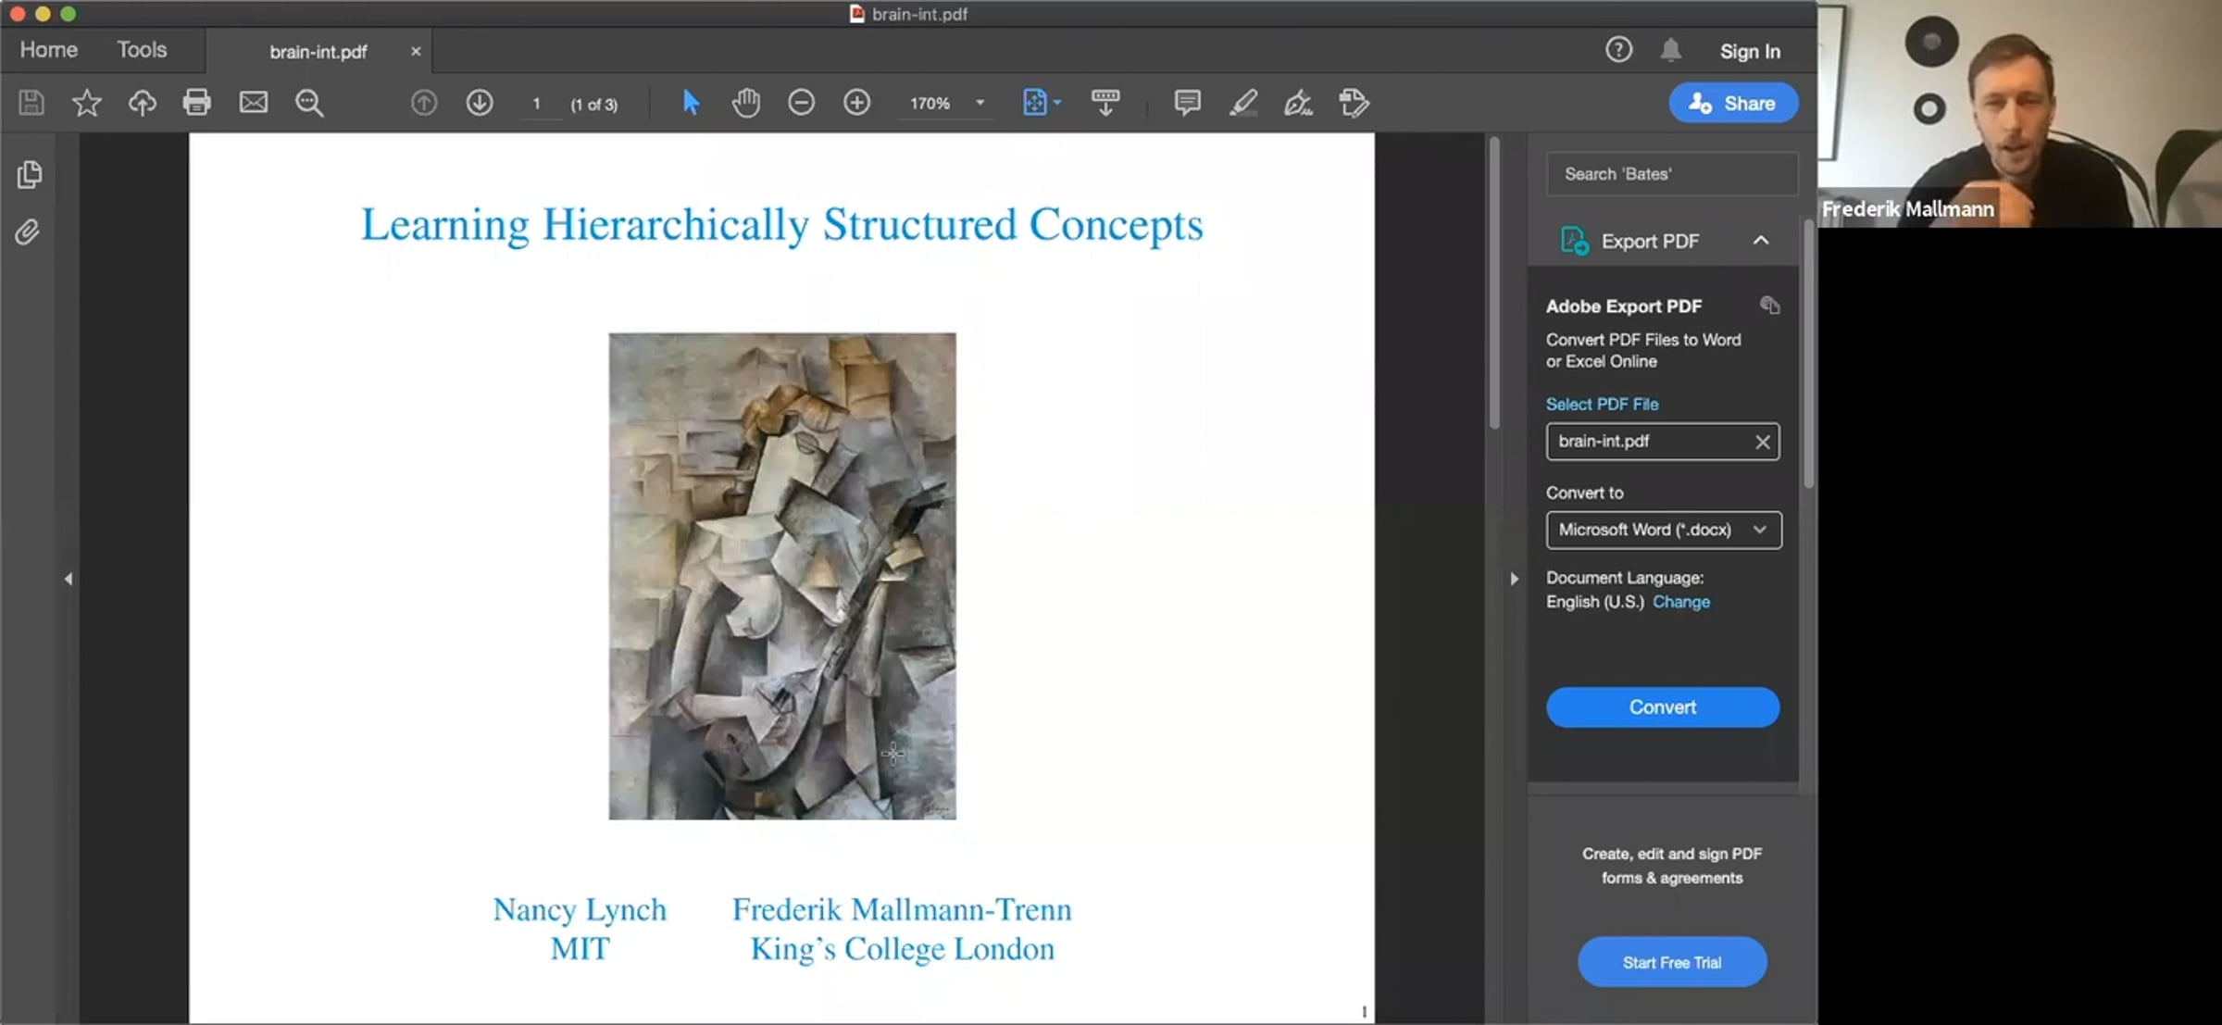Zoom out with the minus icon
The height and width of the screenshot is (1025, 2222).
click(x=802, y=103)
